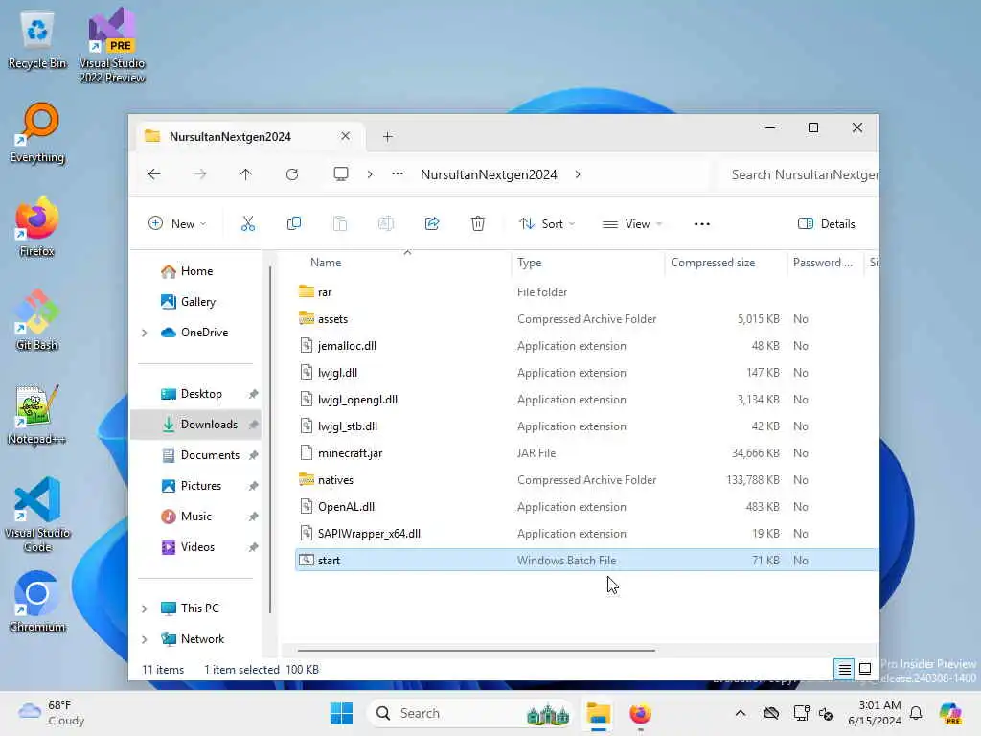Select the assets archive row
This screenshot has width=981, height=736.
586,319
